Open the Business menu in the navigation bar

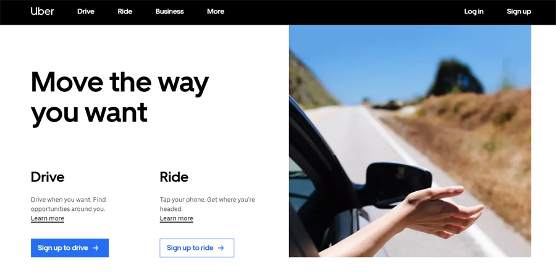[169, 11]
